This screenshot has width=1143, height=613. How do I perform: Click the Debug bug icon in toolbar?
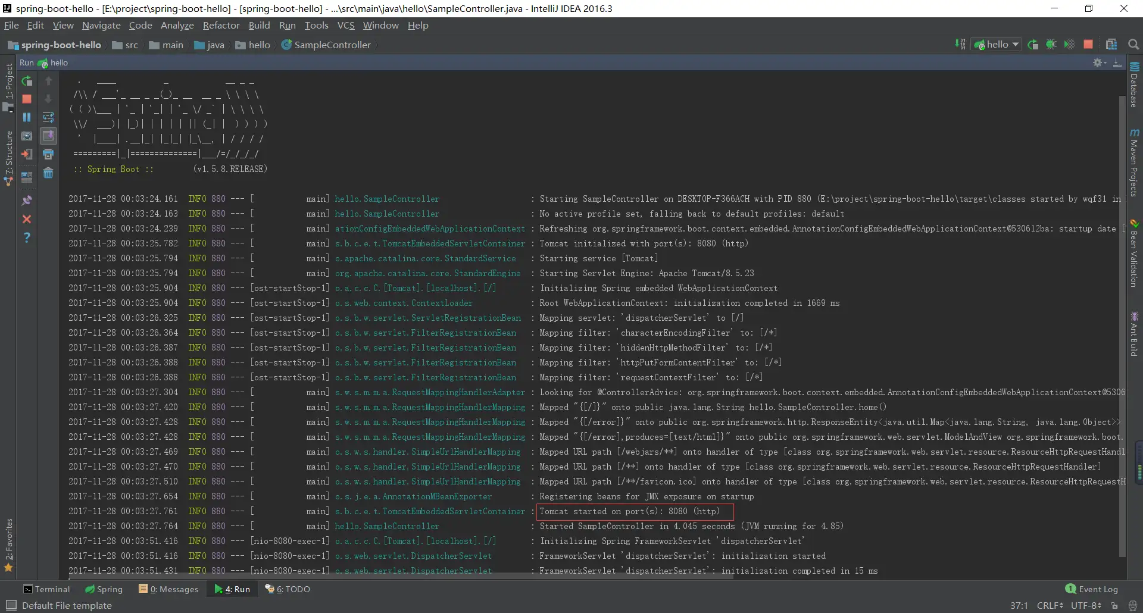[1051, 45]
